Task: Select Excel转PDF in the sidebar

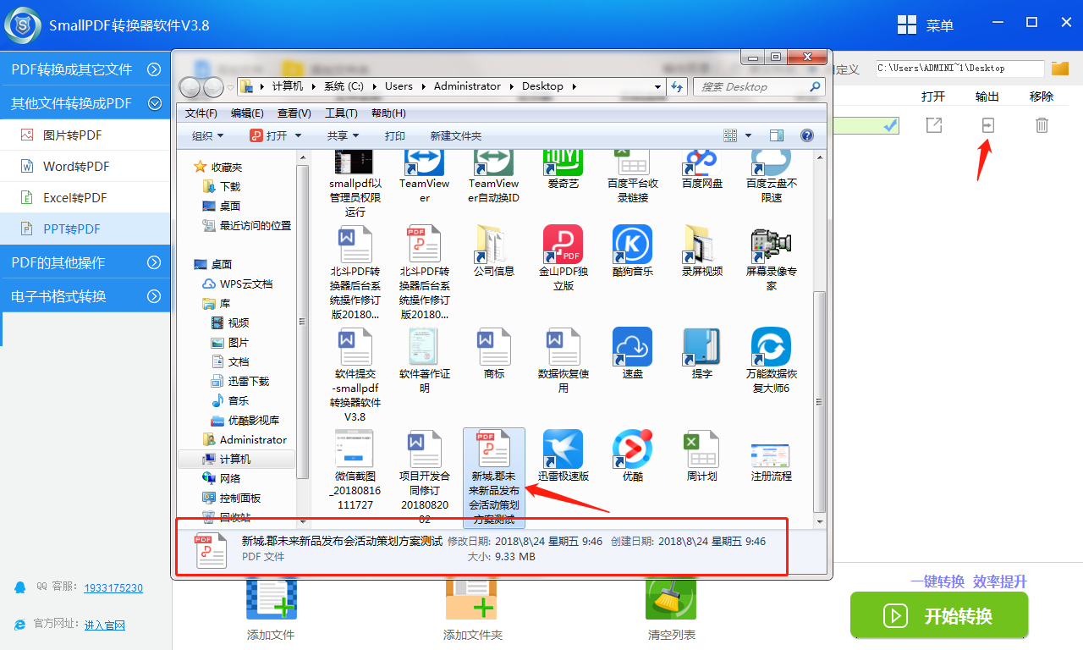Action: (85, 197)
